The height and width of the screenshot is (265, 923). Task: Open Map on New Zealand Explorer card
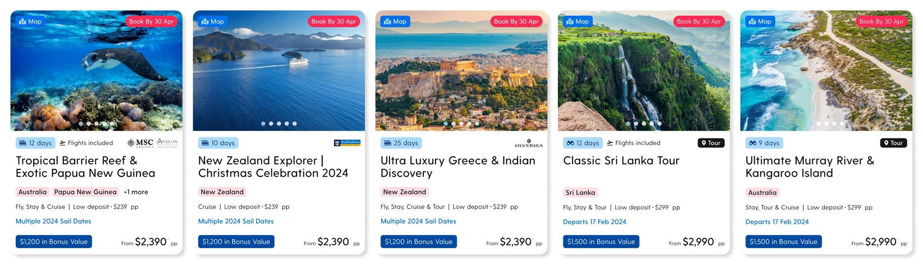[213, 21]
